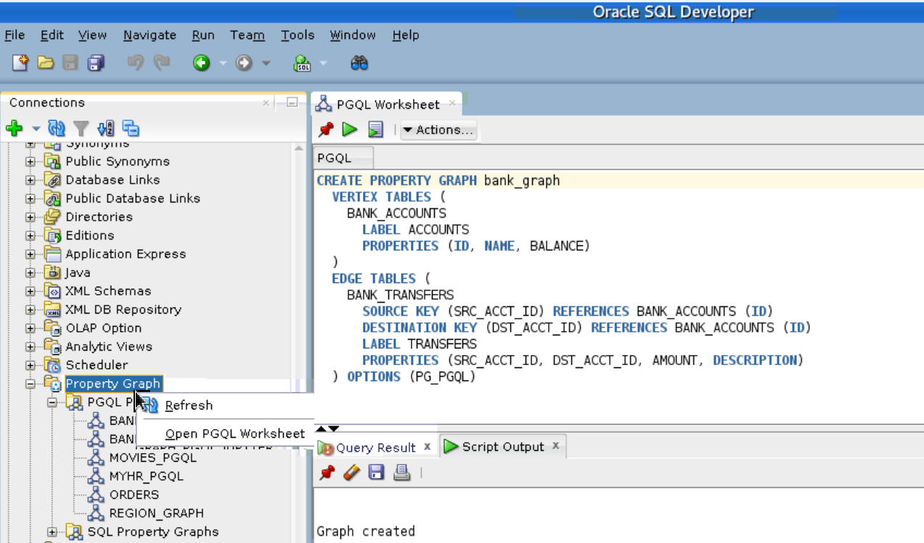The height and width of the screenshot is (543, 924).
Task: Click the New file icon in toolbar
Action: click(x=20, y=63)
